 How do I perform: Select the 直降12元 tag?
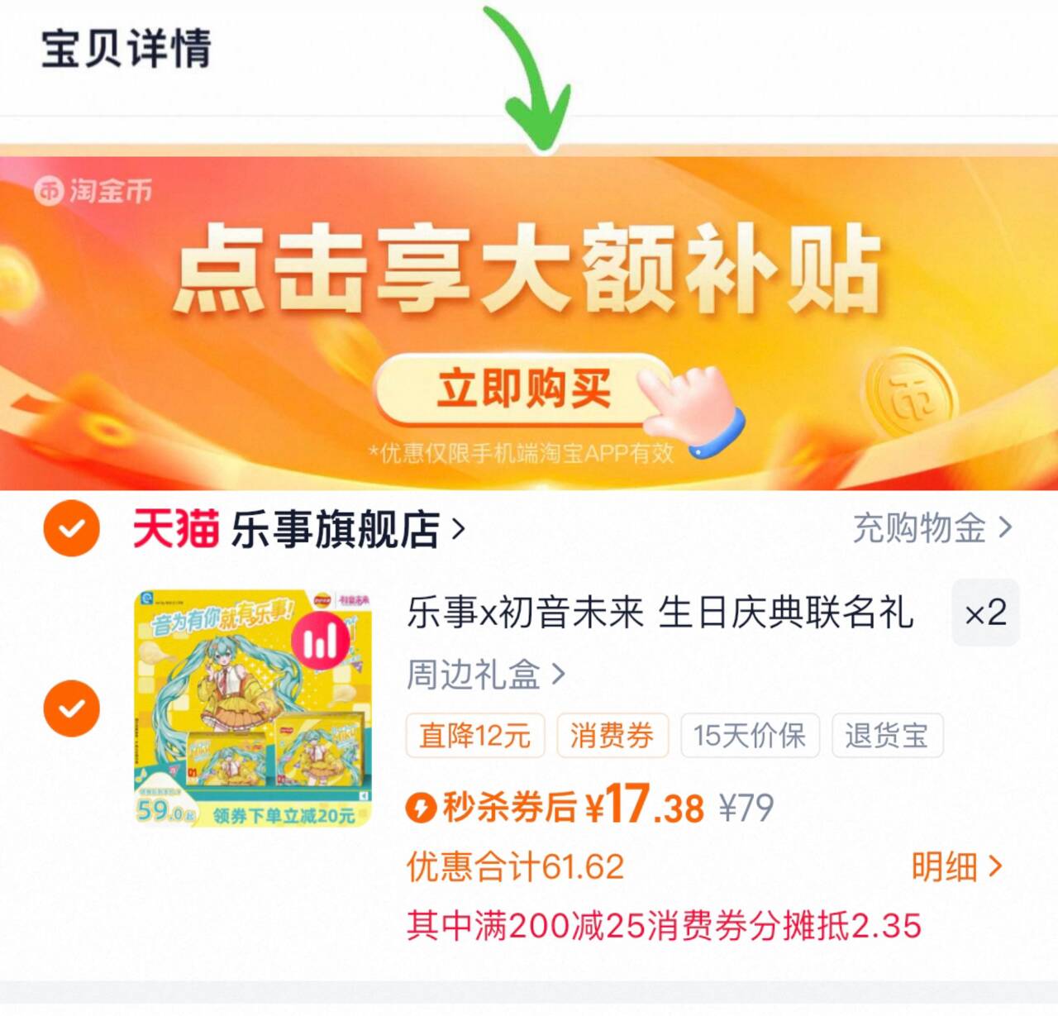[x=475, y=735]
